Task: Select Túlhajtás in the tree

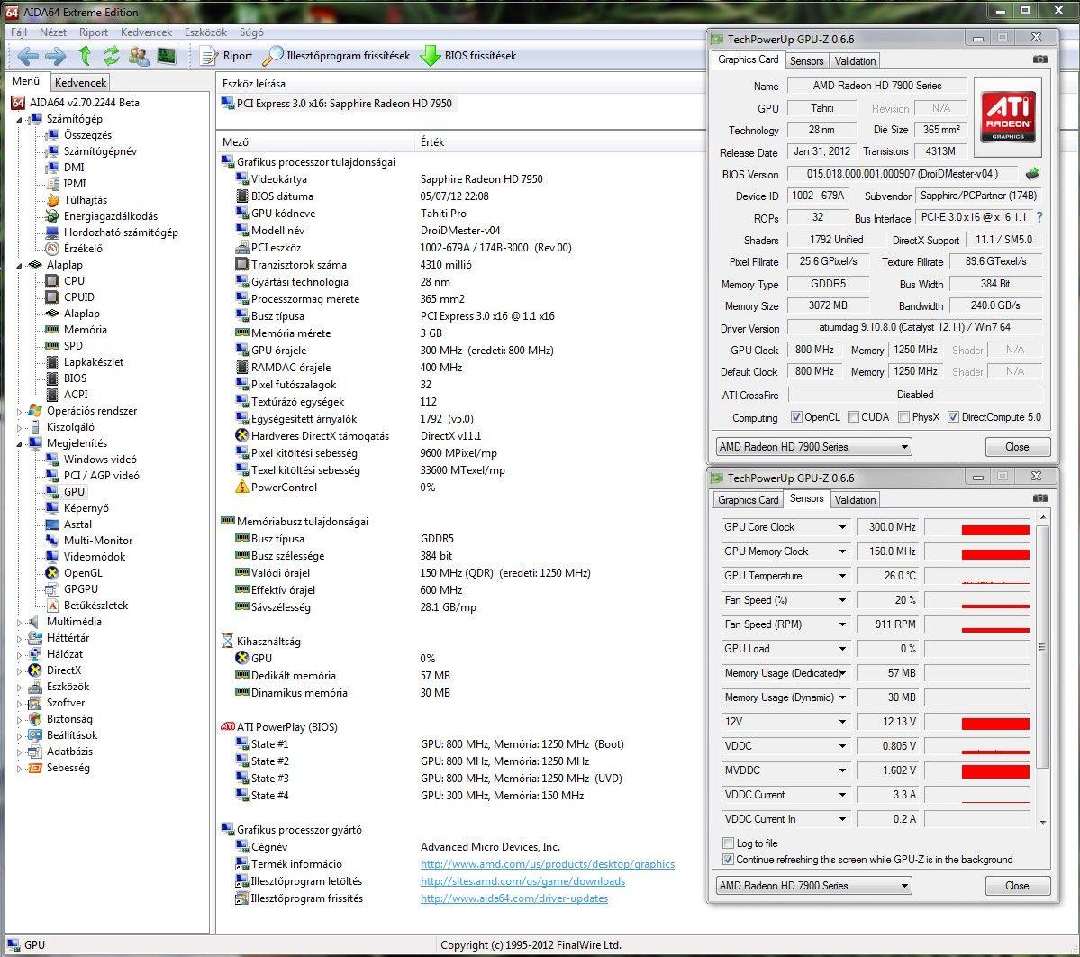Action: coord(86,200)
